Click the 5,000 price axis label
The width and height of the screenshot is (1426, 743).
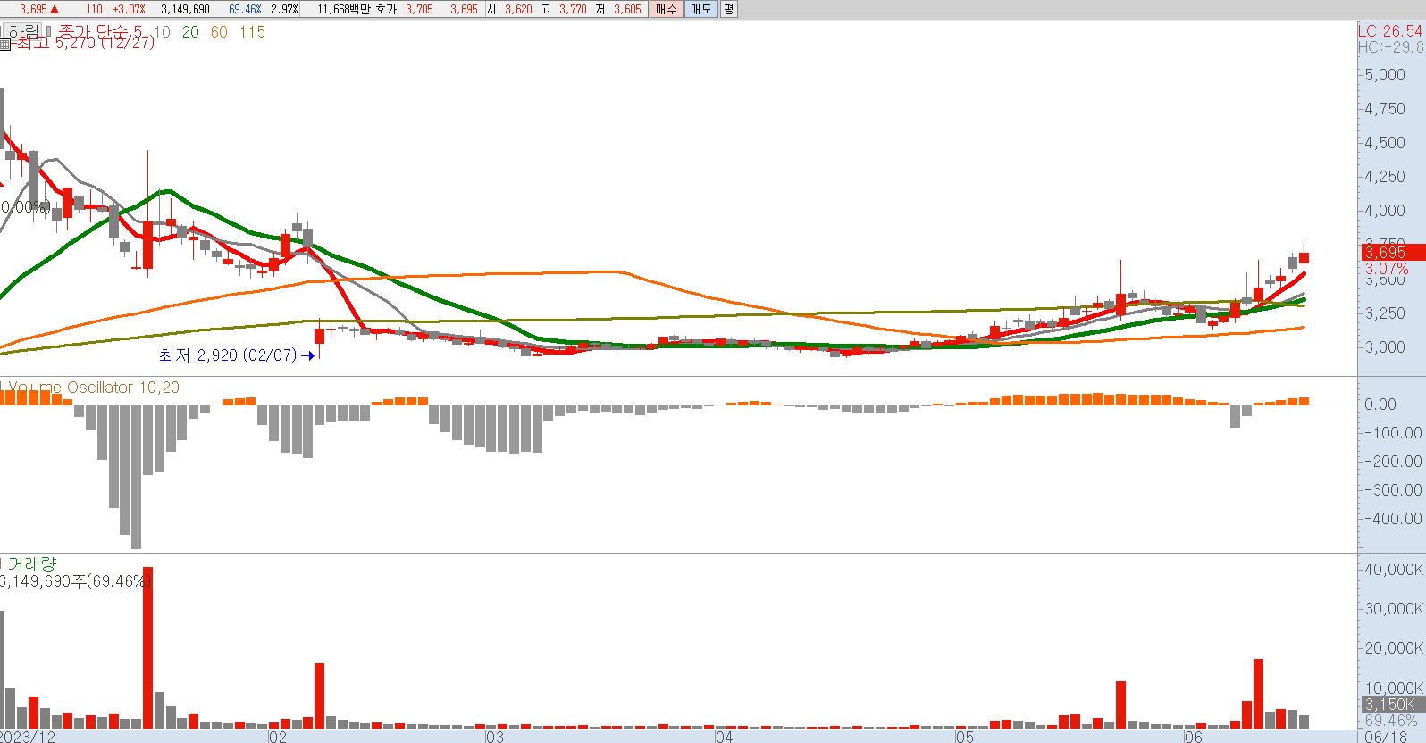pos(1385,75)
